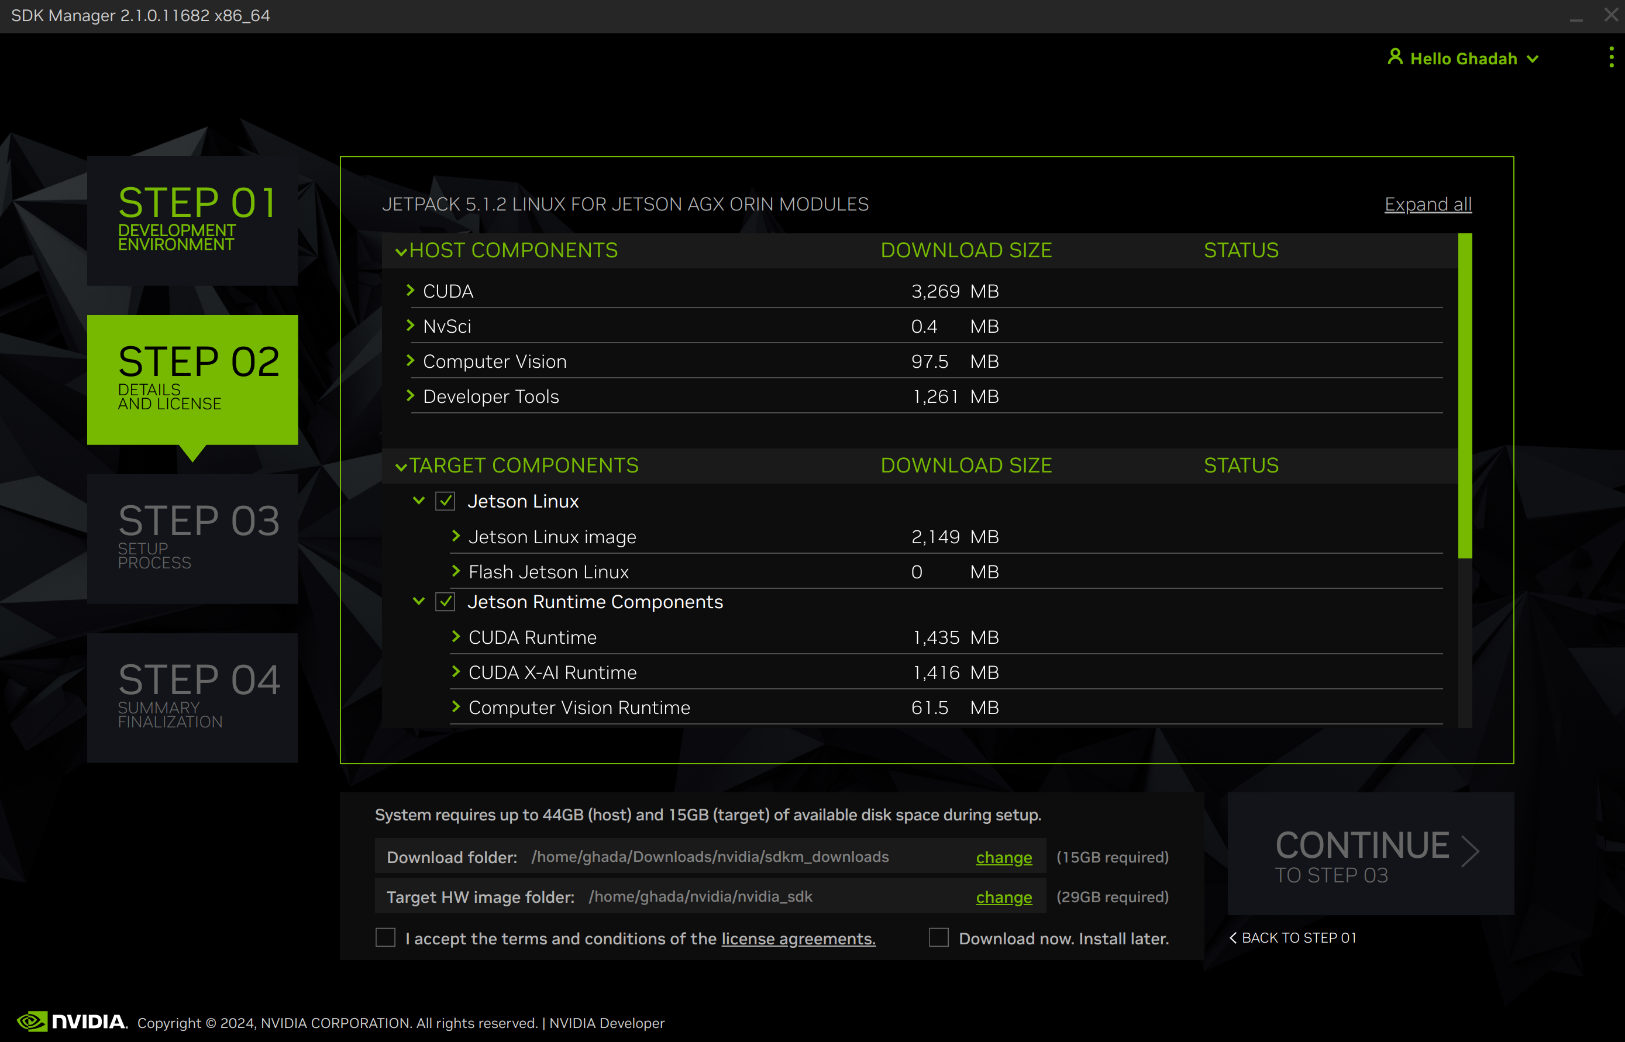Collapse the TARGET COMPONENTS section
The height and width of the screenshot is (1042, 1625).
coord(401,465)
